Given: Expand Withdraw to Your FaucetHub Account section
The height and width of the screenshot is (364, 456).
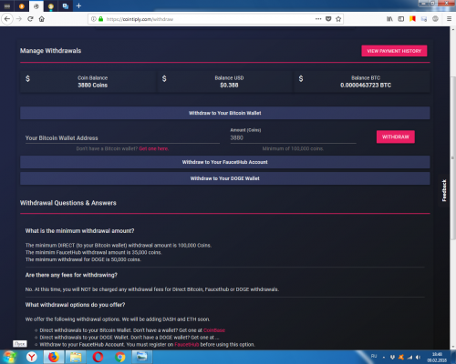Looking at the screenshot, I should [225, 162].
